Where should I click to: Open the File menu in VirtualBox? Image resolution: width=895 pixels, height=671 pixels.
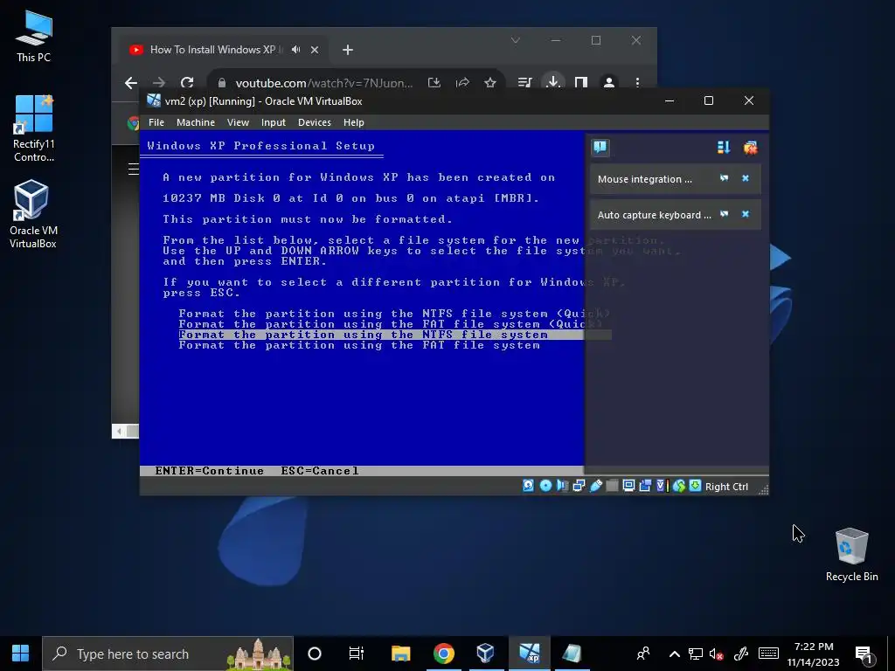pyautogui.click(x=156, y=122)
